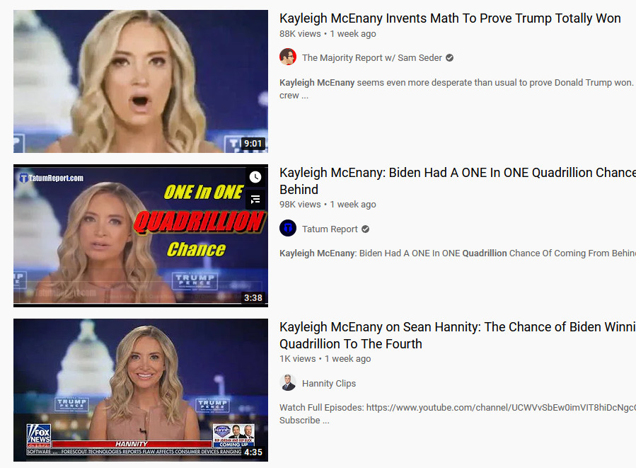Play the 9:01 Majority Report video thumbnail

pyautogui.click(x=141, y=81)
